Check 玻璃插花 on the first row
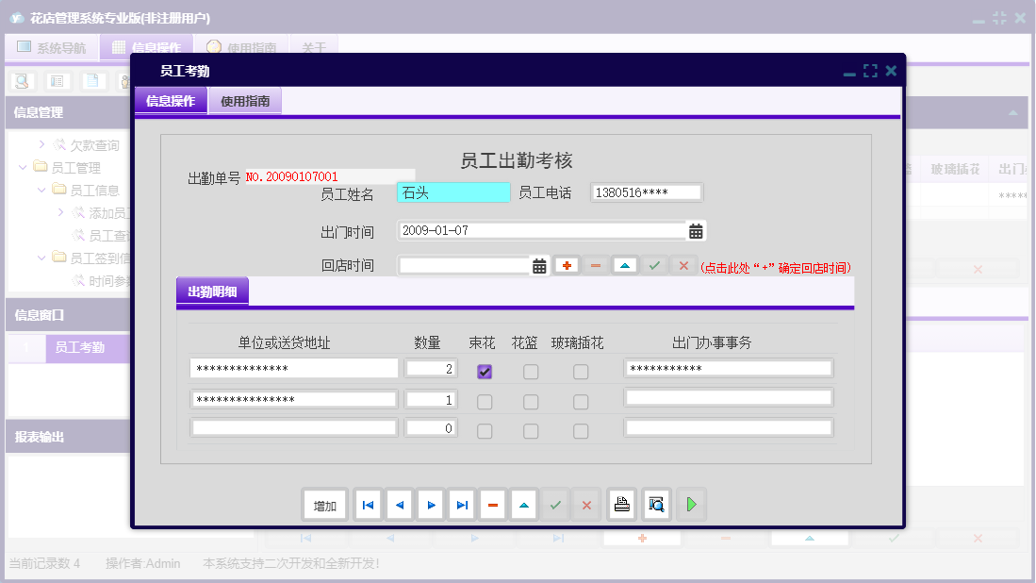 [x=580, y=371]
